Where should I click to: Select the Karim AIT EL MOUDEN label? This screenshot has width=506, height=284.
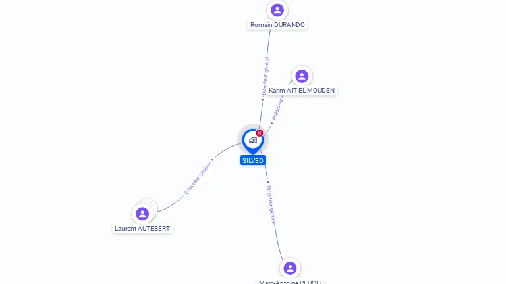[x=302, y=91]
